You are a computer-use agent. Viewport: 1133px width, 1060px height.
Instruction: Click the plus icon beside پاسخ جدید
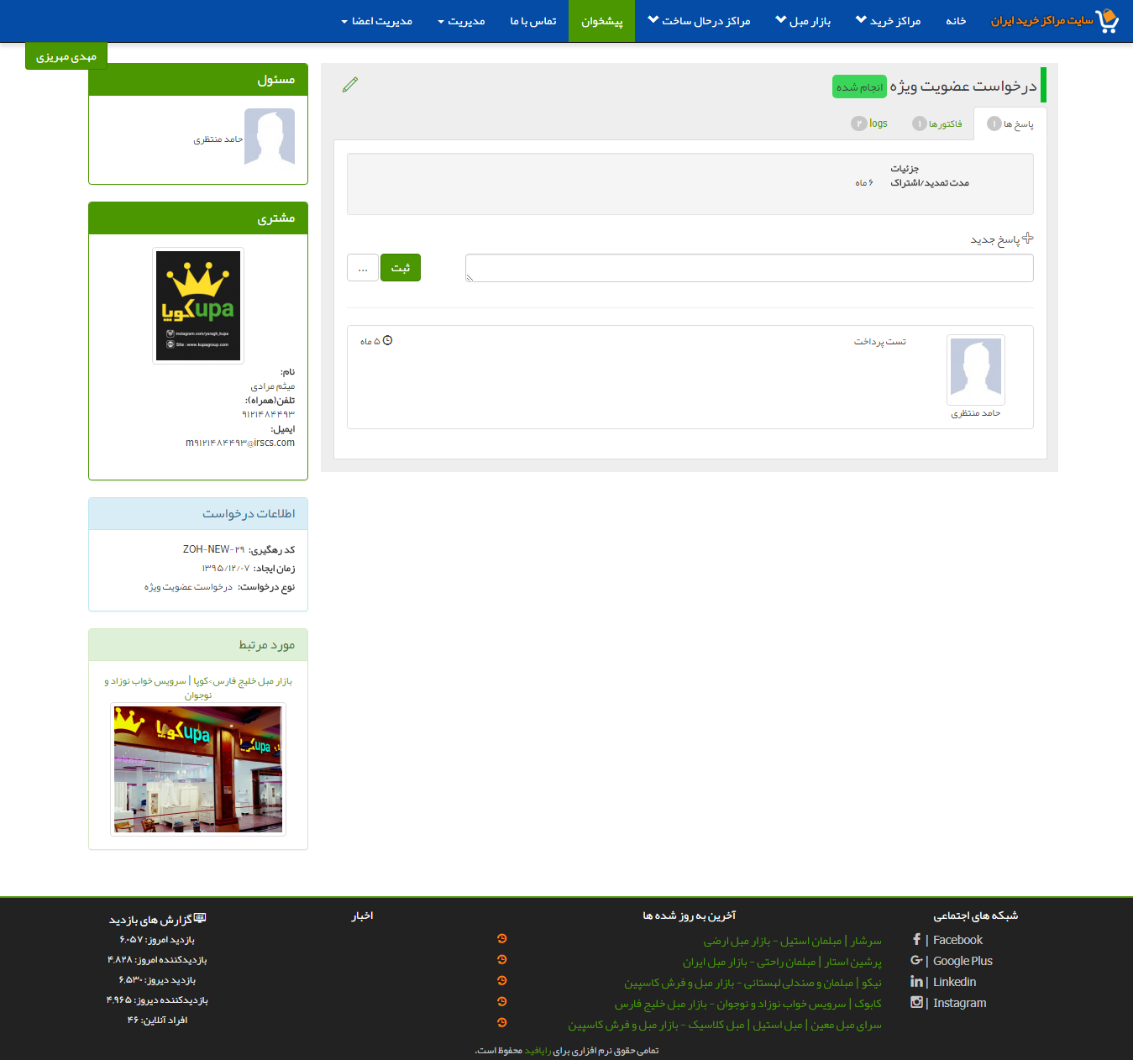[1027, 239]
